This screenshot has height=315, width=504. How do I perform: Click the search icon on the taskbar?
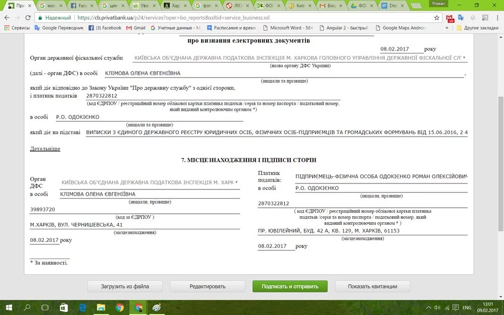[26, 307]
